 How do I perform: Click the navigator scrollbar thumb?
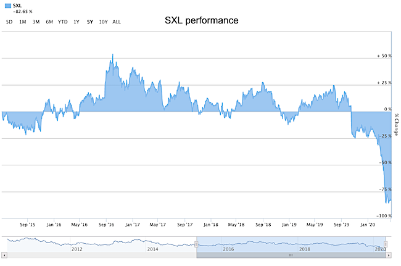291,255
